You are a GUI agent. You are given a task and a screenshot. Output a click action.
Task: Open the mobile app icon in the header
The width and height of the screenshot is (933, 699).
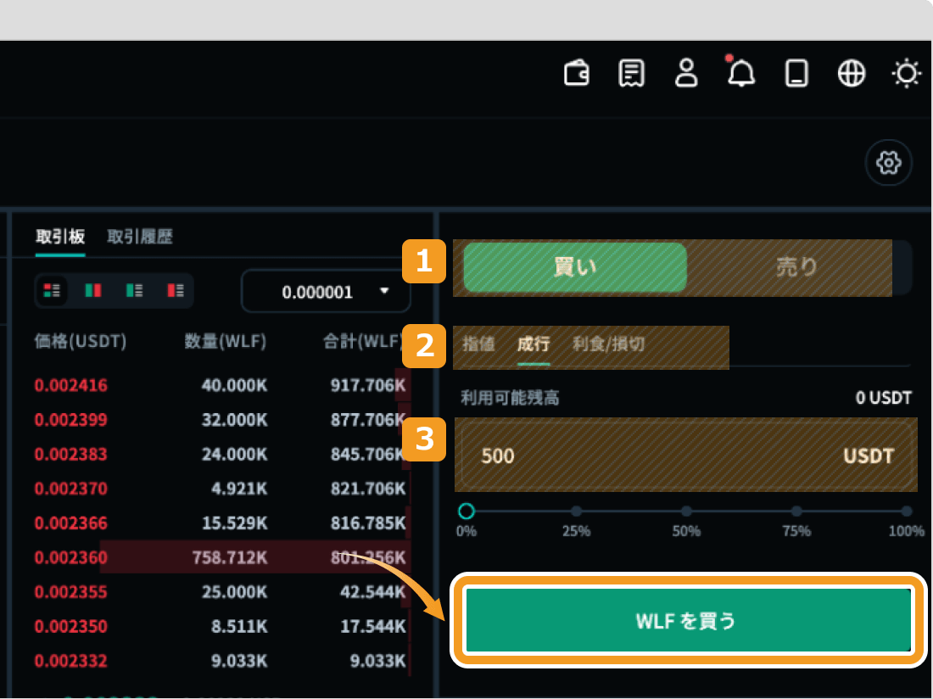pos(796,73)
